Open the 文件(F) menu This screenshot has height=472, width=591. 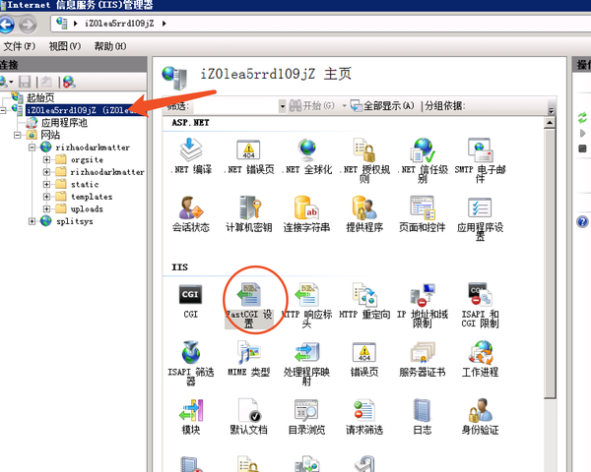[20, 46]
